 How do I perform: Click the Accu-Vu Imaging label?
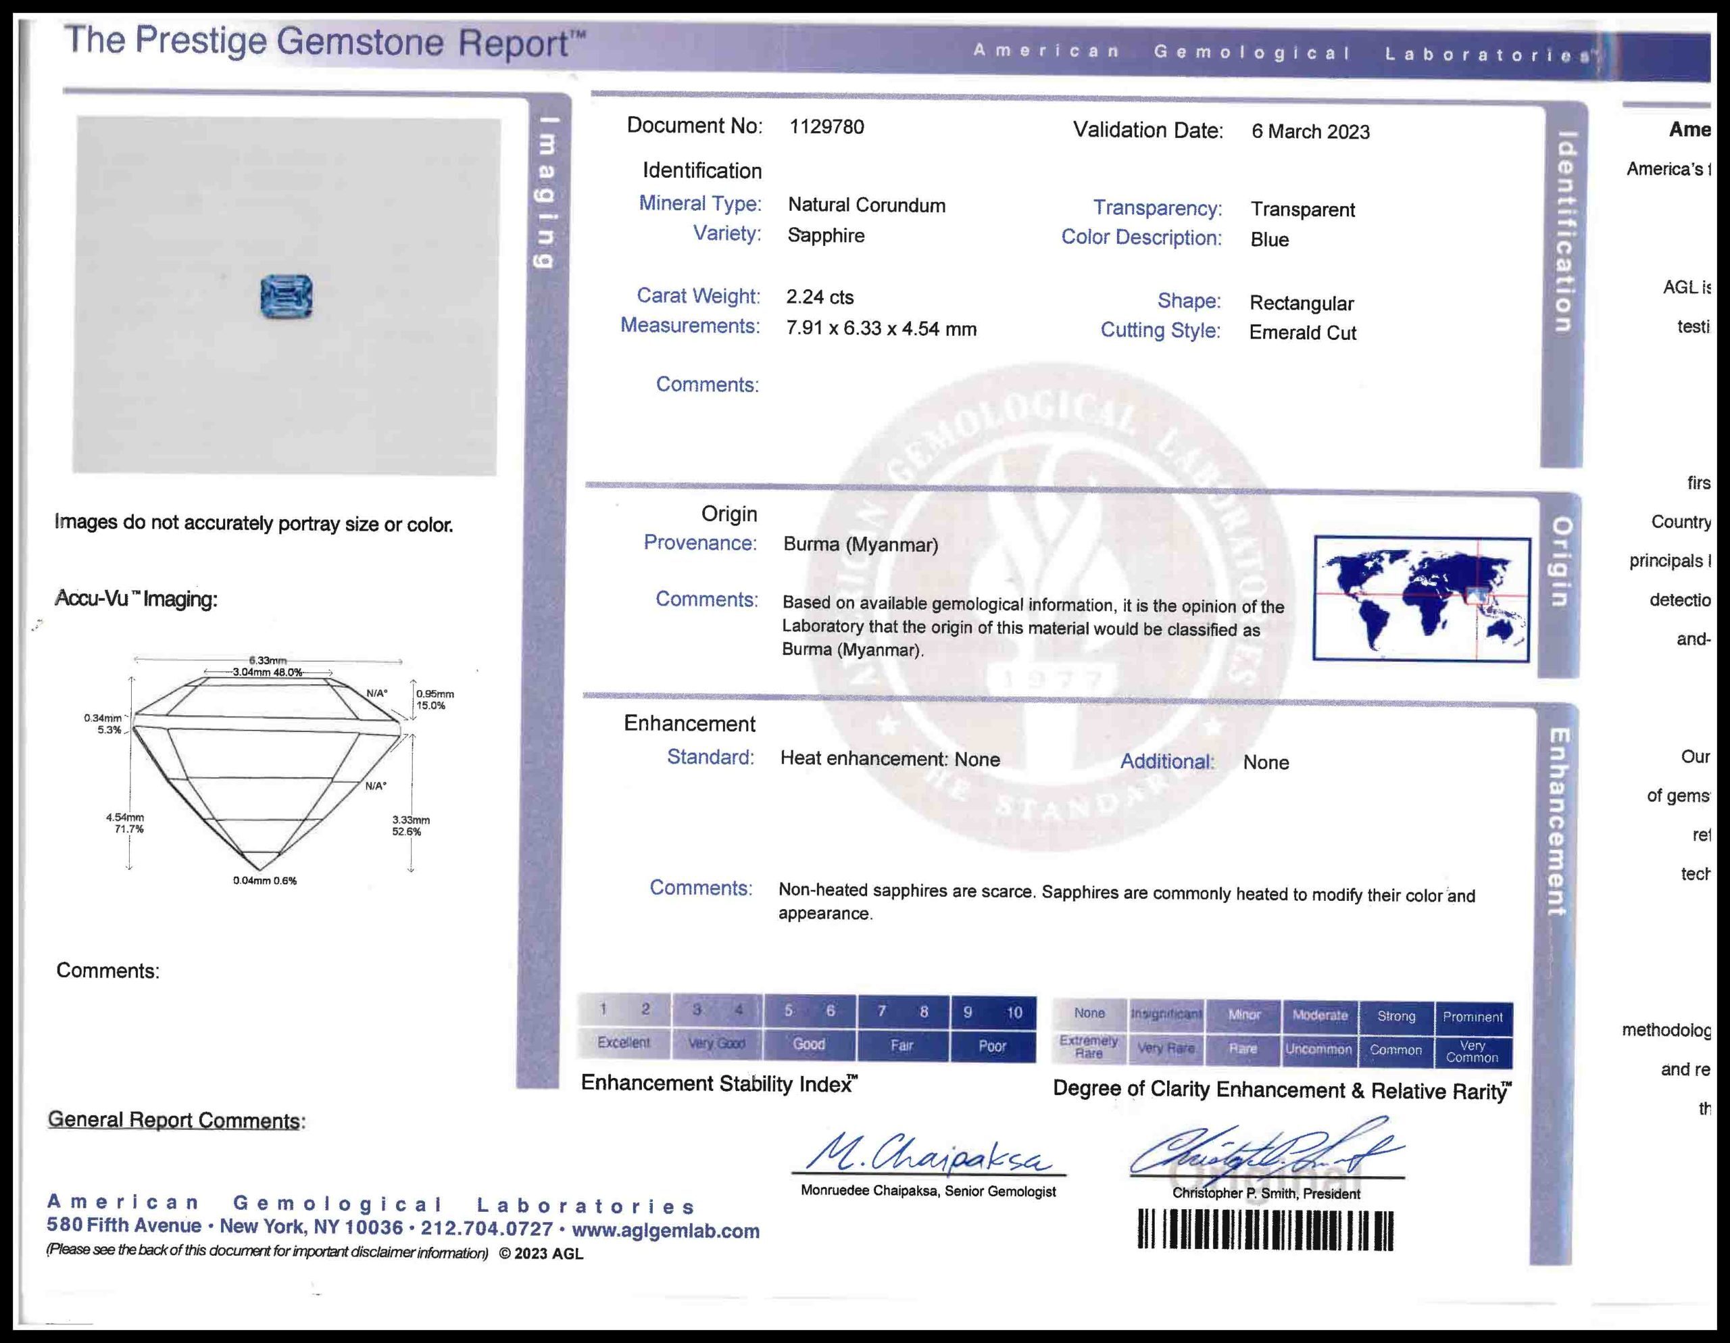click(135, 599)
